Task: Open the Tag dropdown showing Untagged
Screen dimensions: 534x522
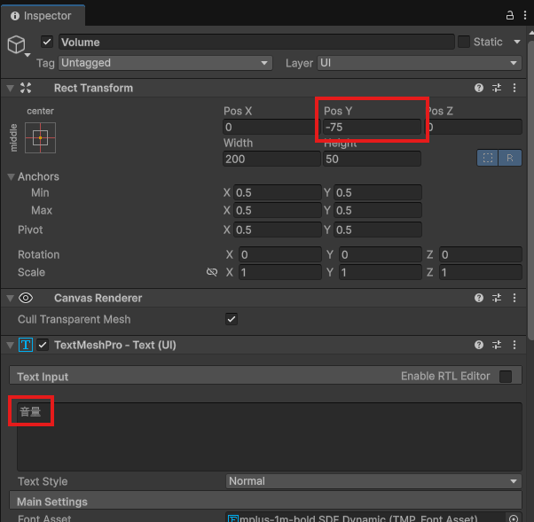Action: coord(165,63)
